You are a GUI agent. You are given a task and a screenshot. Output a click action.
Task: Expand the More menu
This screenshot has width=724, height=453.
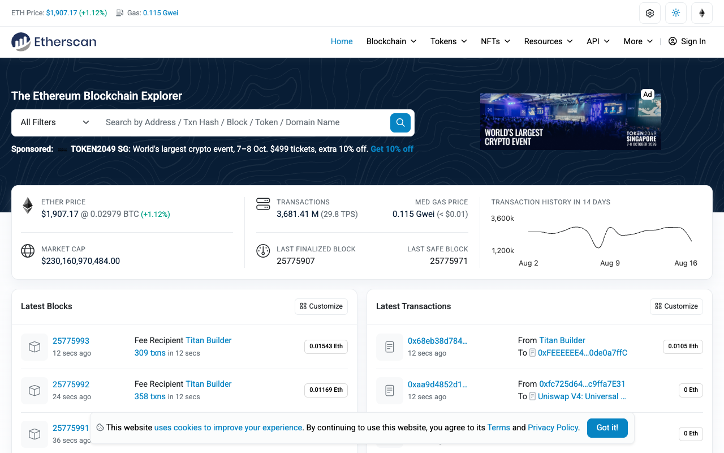tap(638, 41)
